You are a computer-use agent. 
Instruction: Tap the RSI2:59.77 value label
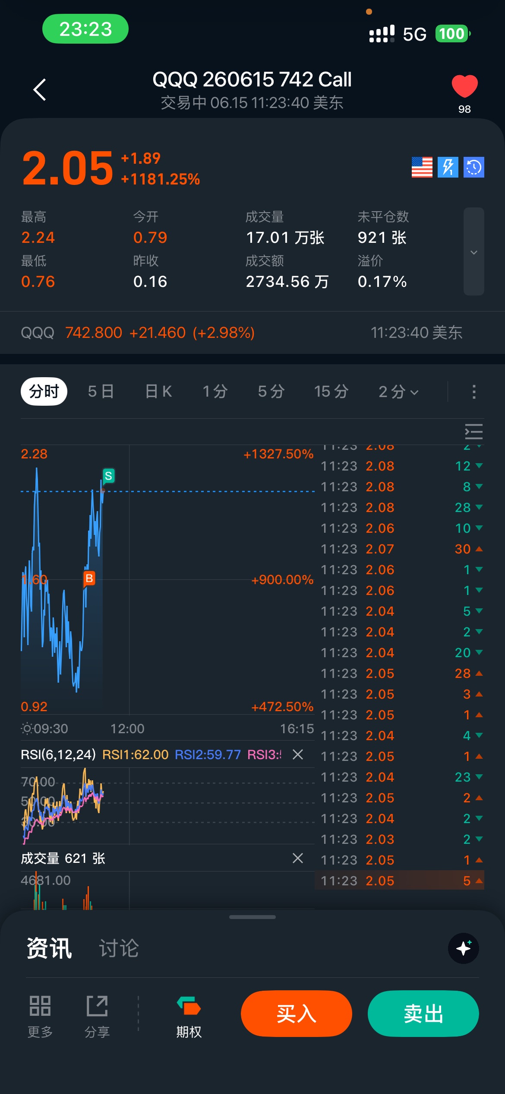pos(208,754)
